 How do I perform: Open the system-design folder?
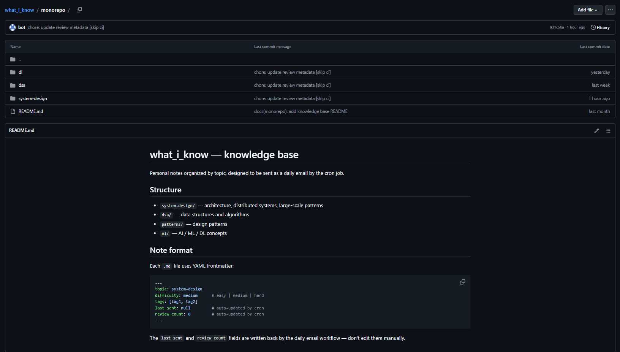pyautogui.click(x=33, y=98)
